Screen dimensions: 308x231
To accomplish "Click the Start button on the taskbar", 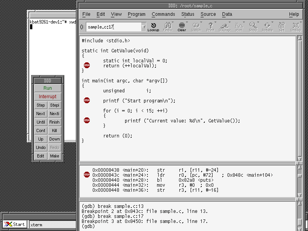I will tap(15, 224).
